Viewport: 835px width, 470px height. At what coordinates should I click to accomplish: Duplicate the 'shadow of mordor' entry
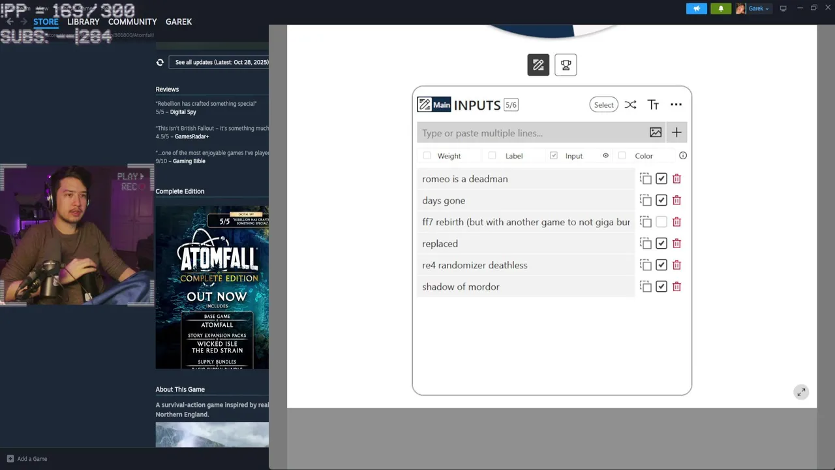click(646, 286)
